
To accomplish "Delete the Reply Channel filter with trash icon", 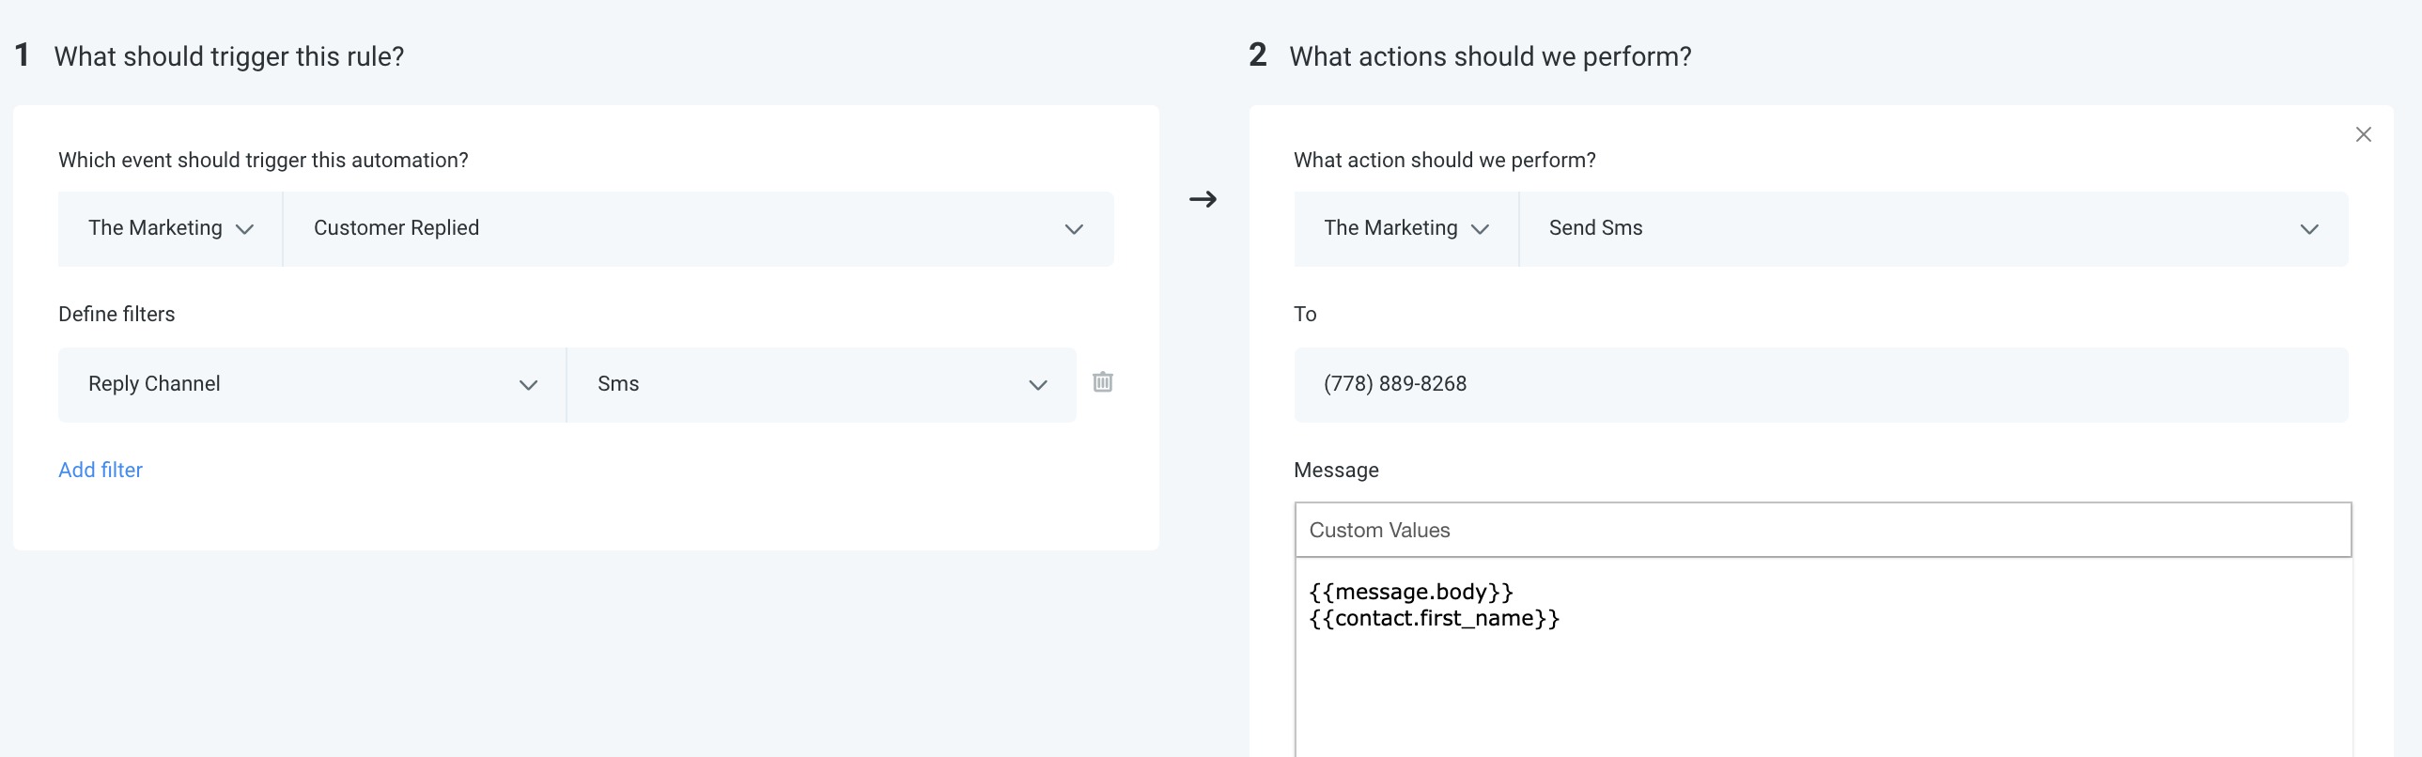I will coord(1103,382).
